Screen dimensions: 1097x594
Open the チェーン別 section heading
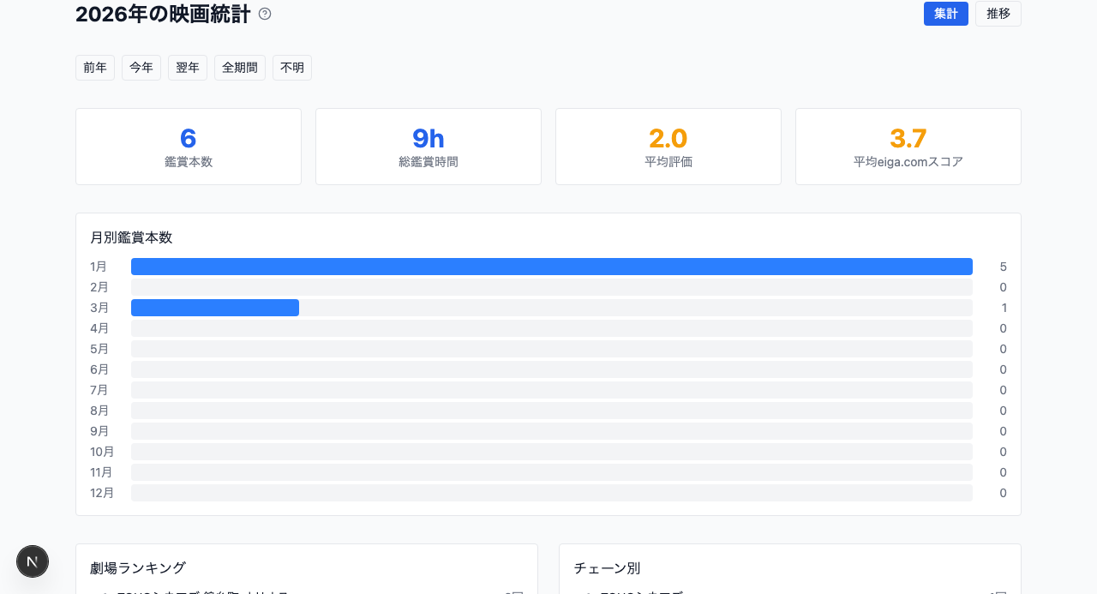click(606, 567)
